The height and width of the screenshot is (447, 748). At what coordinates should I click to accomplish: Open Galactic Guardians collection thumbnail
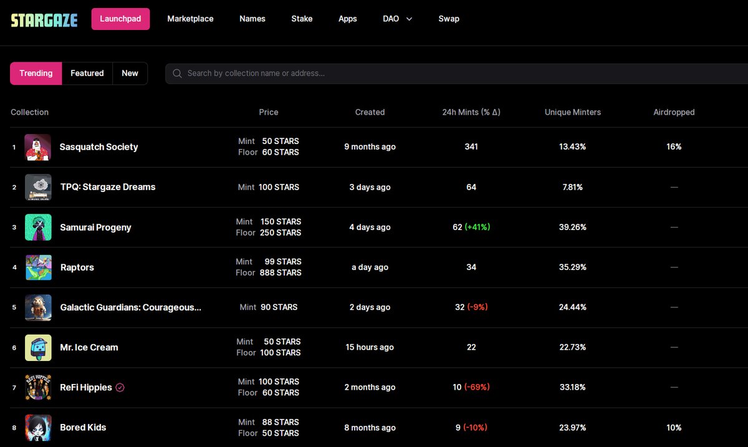pos(38,307)
